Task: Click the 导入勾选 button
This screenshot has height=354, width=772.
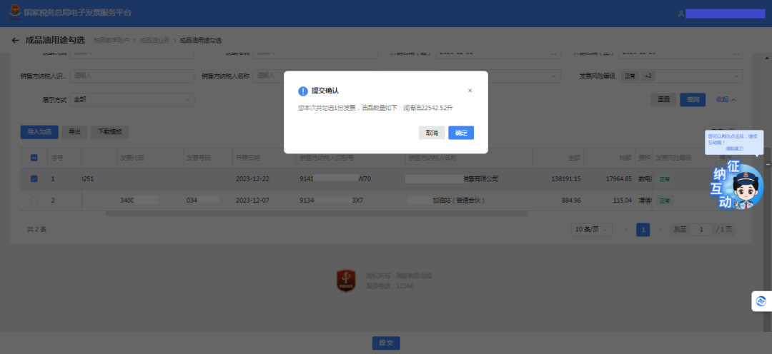Action: click(x=39, y=132)
